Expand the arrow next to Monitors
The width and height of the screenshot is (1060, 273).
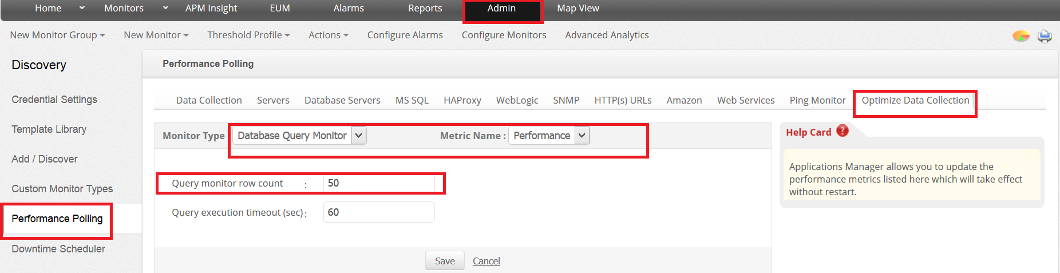point(165,8)
